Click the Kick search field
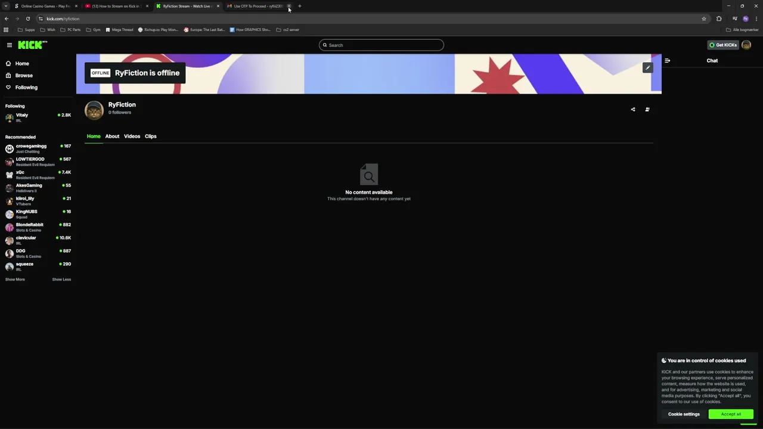The width and height of the screenshot is (763, 429). pyautogui.click(x=381, y=45)
